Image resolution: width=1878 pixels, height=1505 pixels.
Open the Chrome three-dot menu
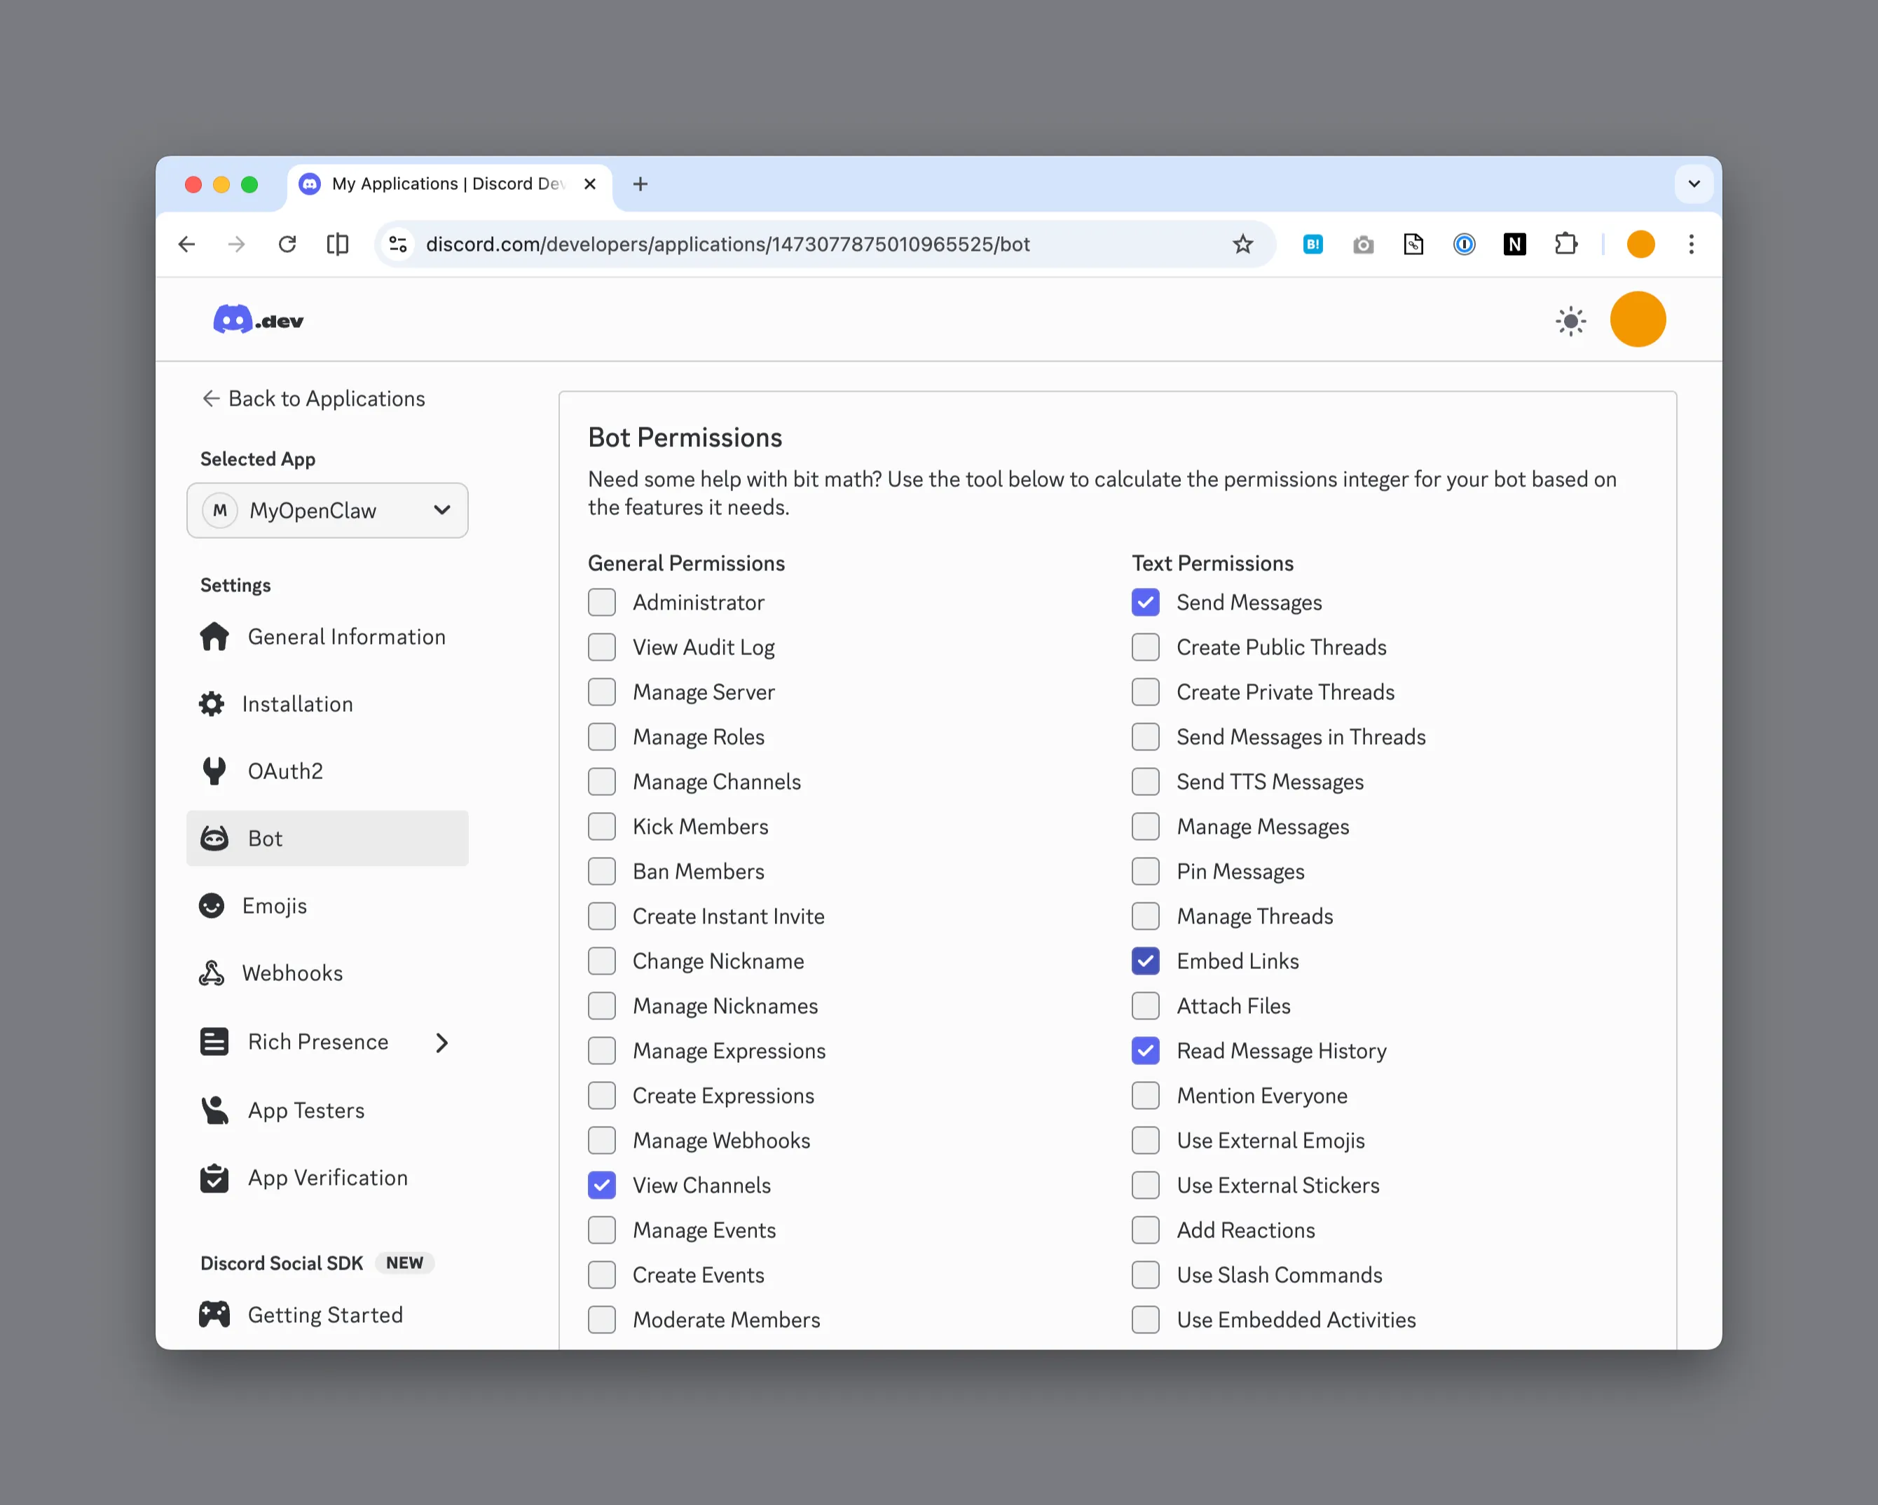(x=1691, y=245)
